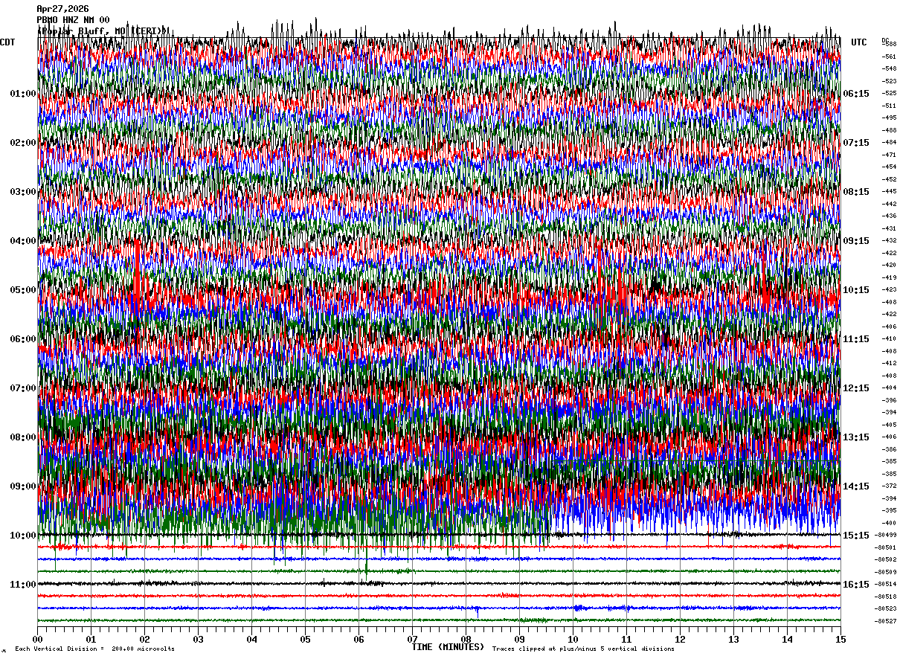Click minute tick 13 on the axis
Screen dimensions: 900x659
733,639
